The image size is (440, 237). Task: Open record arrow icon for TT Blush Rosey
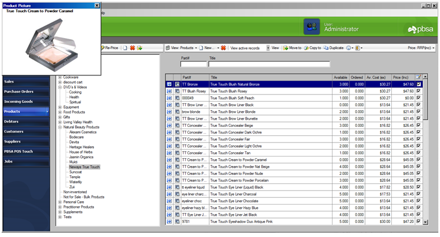pos(169,91)
